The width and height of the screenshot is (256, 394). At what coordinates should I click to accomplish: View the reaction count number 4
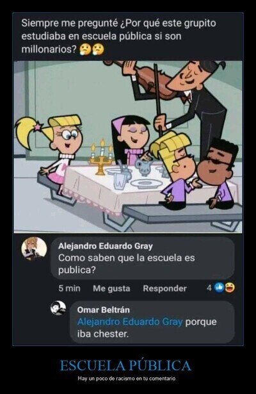pos(209,288)
